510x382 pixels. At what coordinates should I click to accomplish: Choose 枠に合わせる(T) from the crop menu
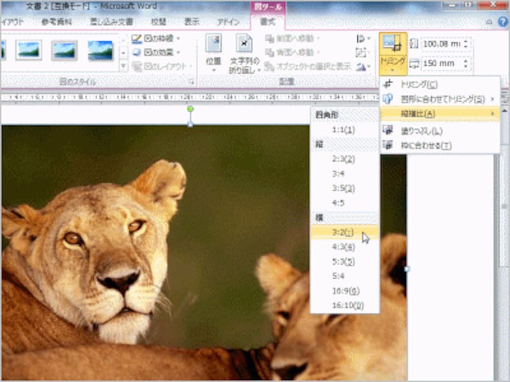pos(440,145)
